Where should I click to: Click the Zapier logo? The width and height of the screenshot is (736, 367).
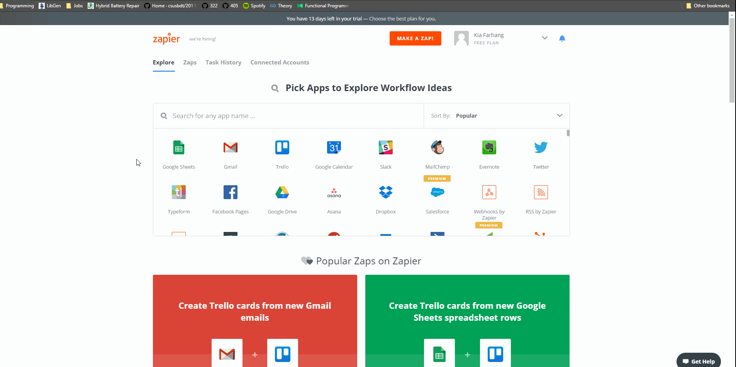[x=166, y=39]
